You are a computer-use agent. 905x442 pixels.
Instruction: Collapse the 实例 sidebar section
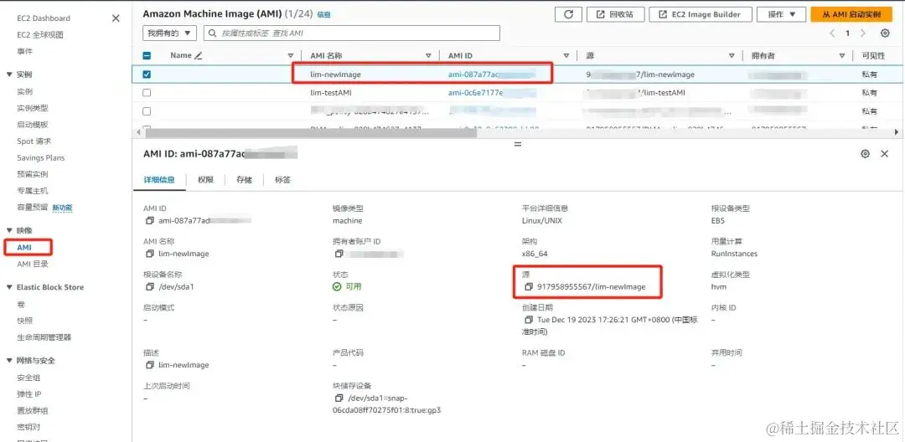coord(8,75)
